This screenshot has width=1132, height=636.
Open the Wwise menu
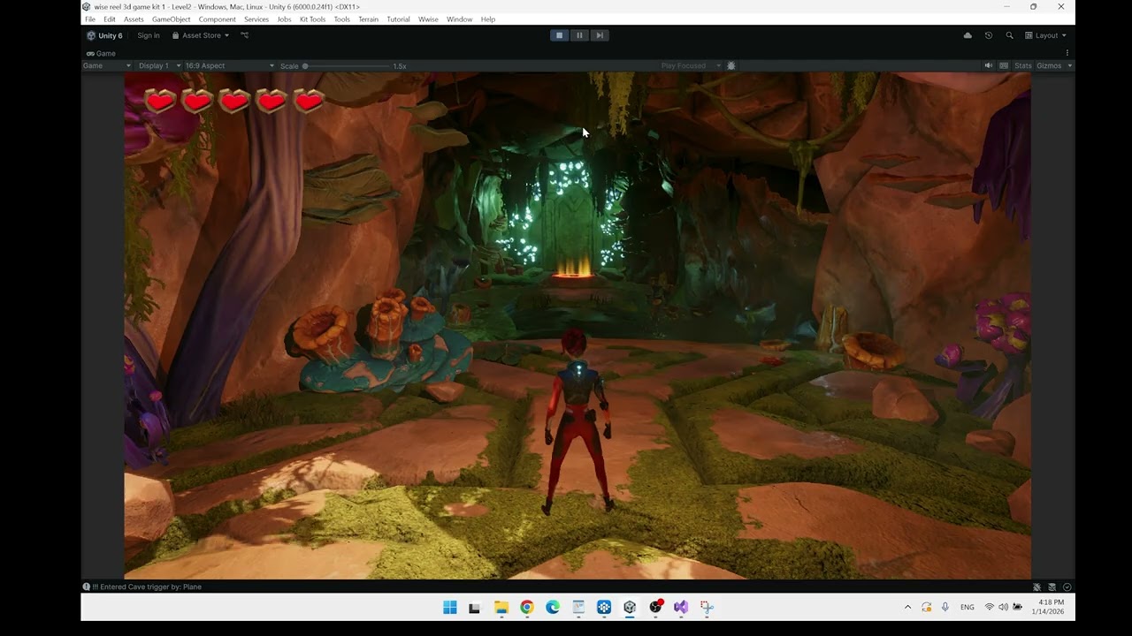[428, 19]
